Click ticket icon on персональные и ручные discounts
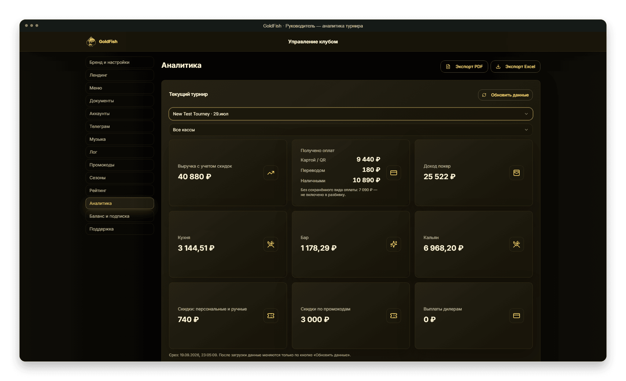Viewport: 626px width, 381px height. pos(271,316)
